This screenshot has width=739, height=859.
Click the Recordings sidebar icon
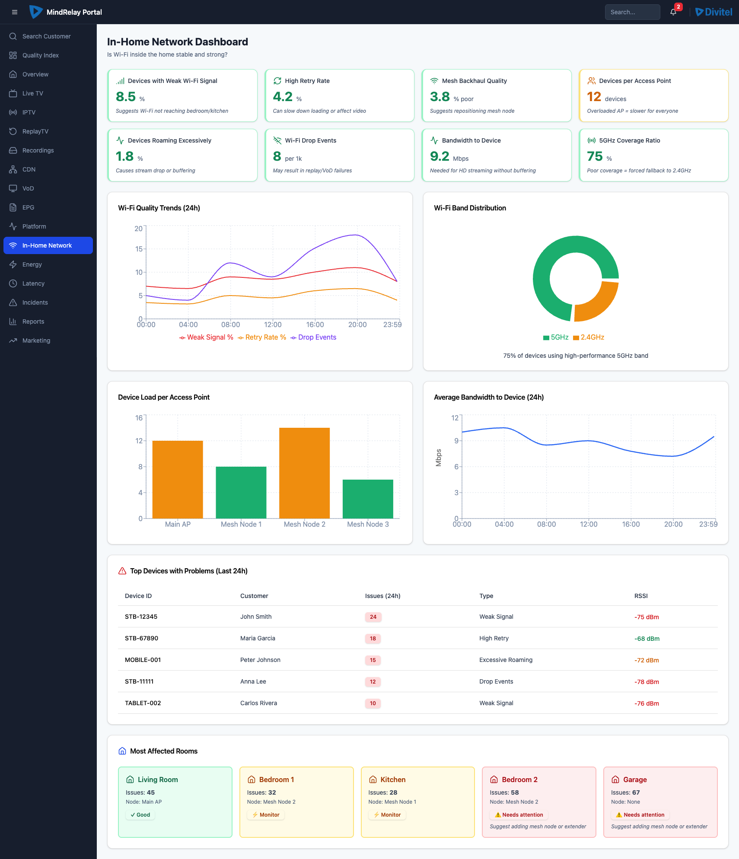pos(13,150)
